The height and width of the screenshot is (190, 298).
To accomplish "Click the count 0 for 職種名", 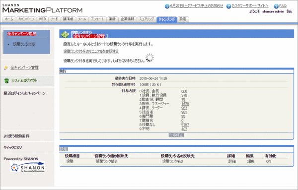I will (182, 121).
